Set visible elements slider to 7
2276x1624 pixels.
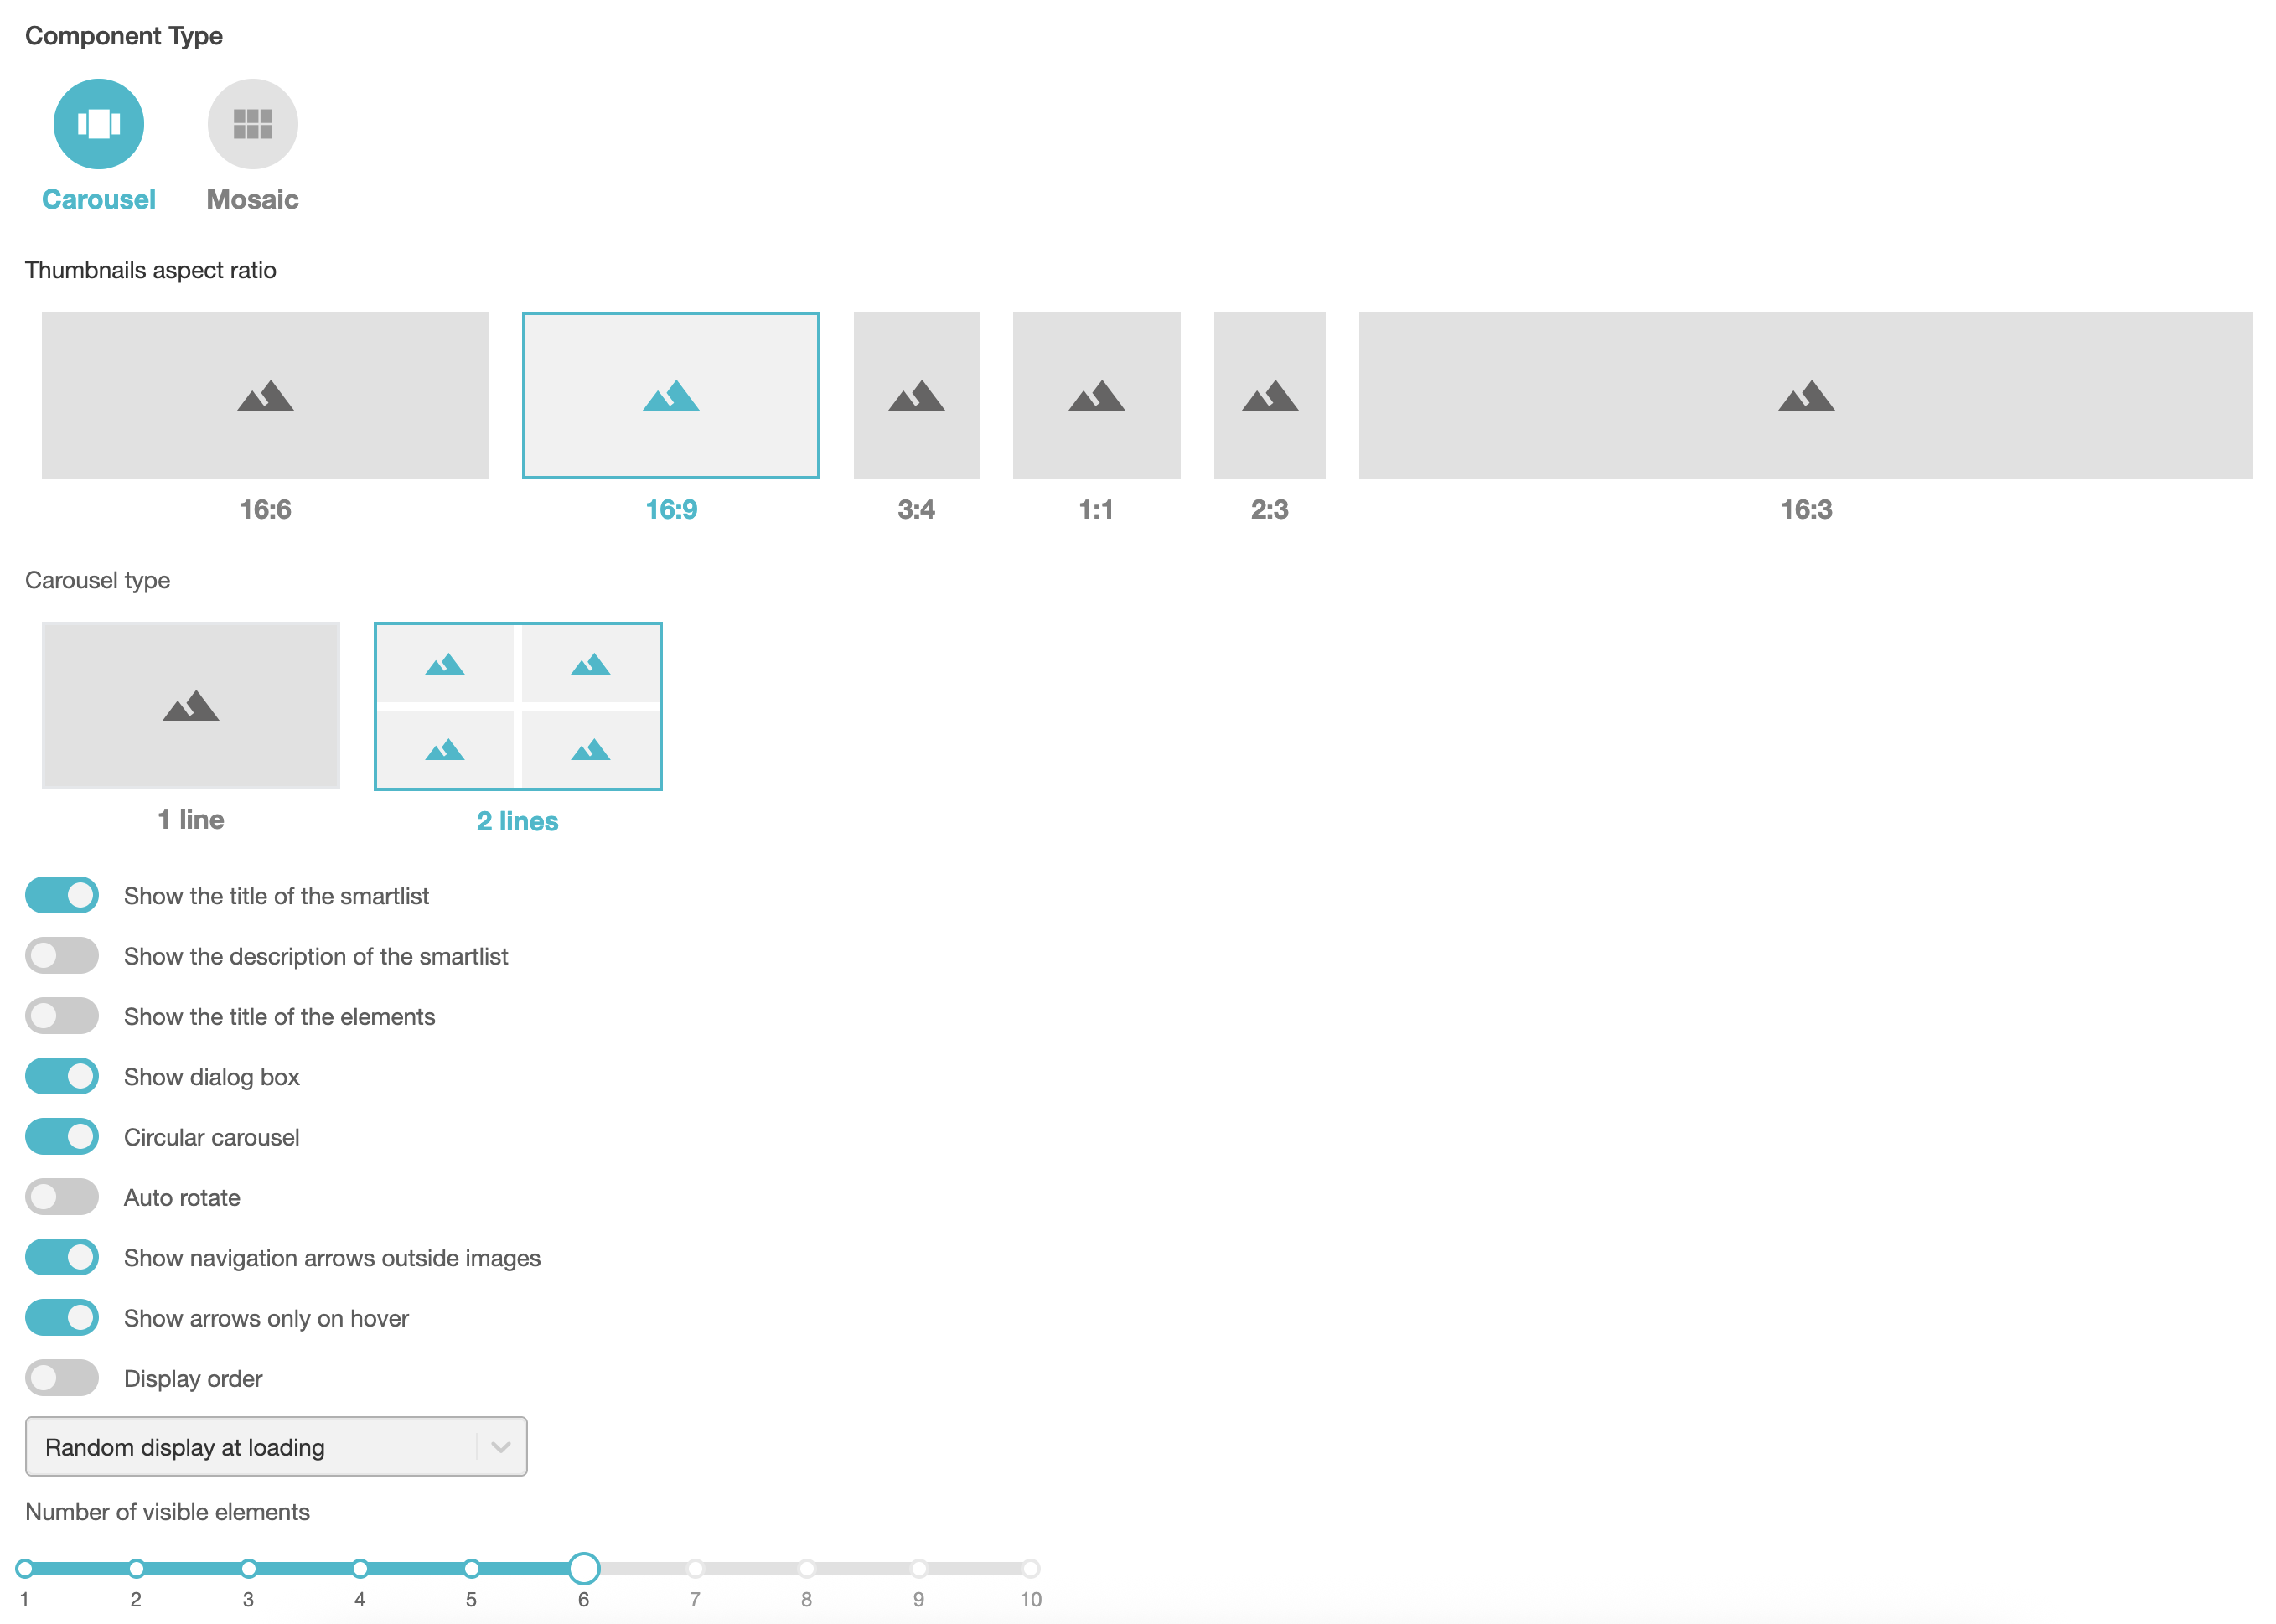pos(695,1568)
